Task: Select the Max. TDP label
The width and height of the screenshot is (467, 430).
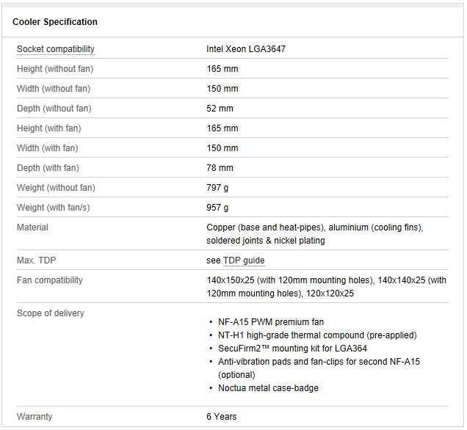Action: (37, 260)
